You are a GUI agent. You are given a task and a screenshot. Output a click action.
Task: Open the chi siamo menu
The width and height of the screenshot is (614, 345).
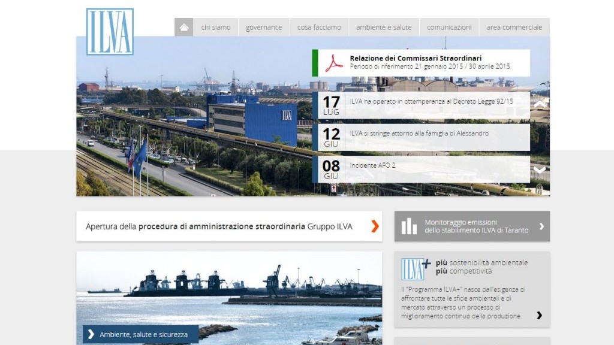pyautogui.click(x=216, y=28)
